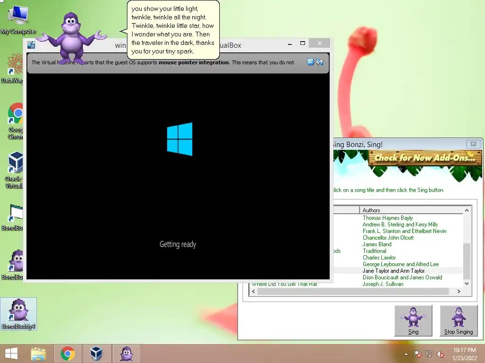Switch to Chrome on the taskbar
The width and height of the screenshot is (485, 363).
click(x=68, y=354)
